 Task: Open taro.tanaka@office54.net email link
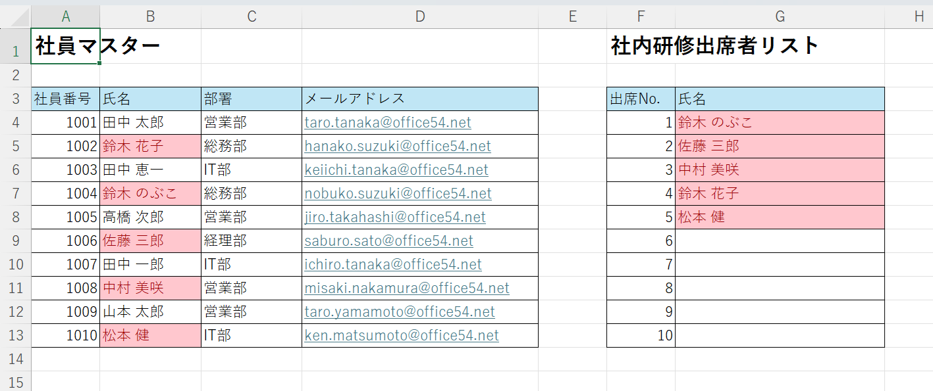[388, 122]
